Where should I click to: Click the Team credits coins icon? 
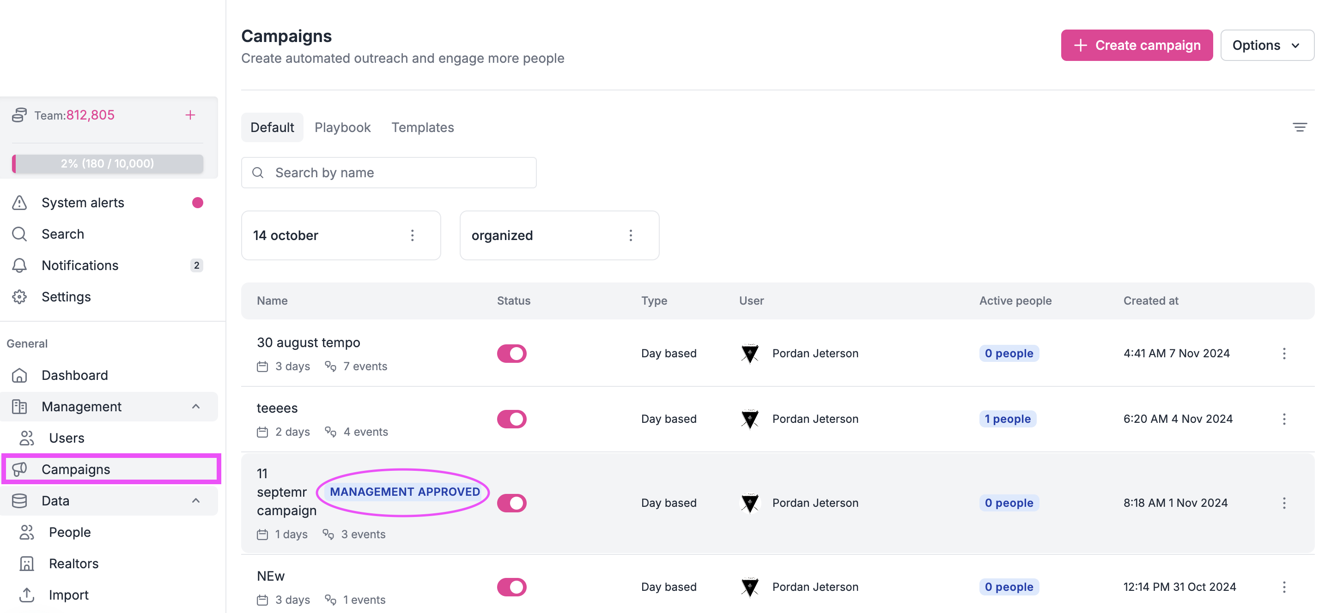click(x=19, y=115)
